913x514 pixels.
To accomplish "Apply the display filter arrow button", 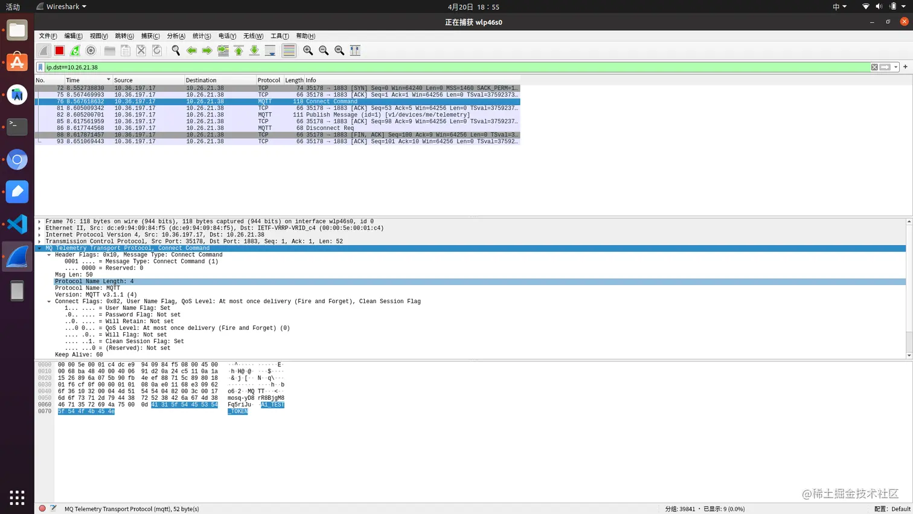I will point(885,67).
